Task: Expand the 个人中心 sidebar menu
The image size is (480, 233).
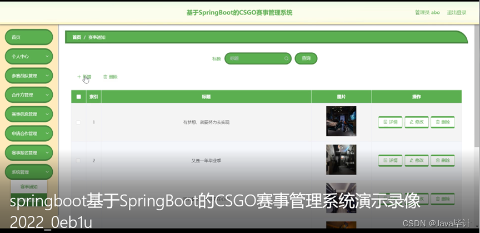Action: [x=29, y=56]
